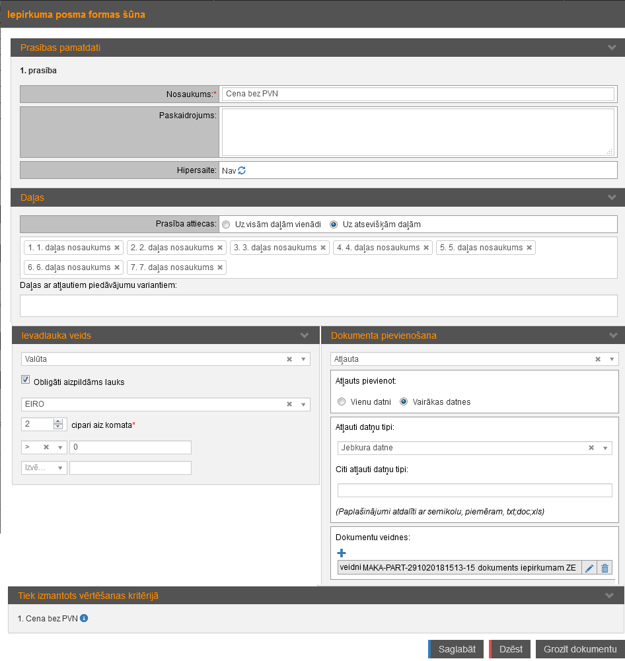Clear the EIRO currency selection
This screenshot has width=625, height=661.
click(289, 404)
